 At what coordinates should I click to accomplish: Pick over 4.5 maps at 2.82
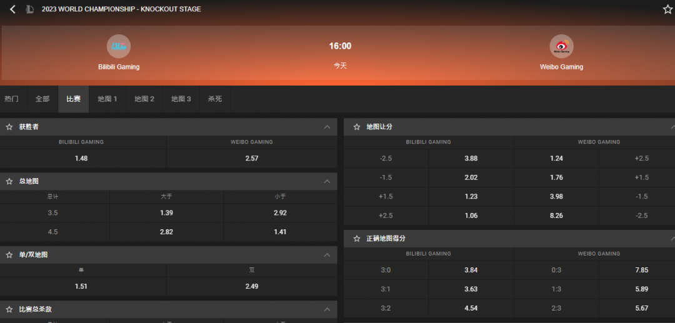(x=167, y=232)
